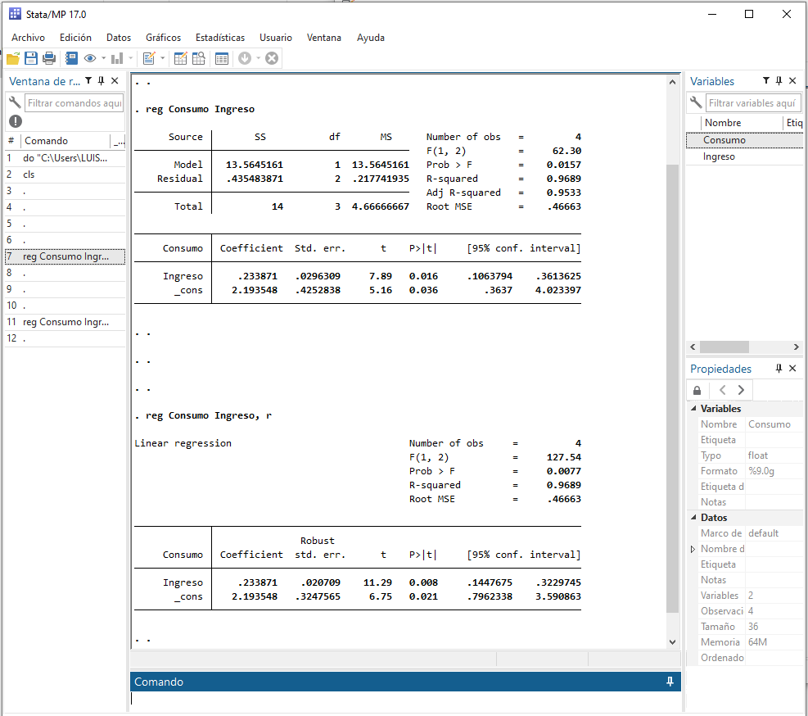The height and width of the screenshot is (716, 808).
Task: Click wrench icon in history panel
Action: [15, 102]
